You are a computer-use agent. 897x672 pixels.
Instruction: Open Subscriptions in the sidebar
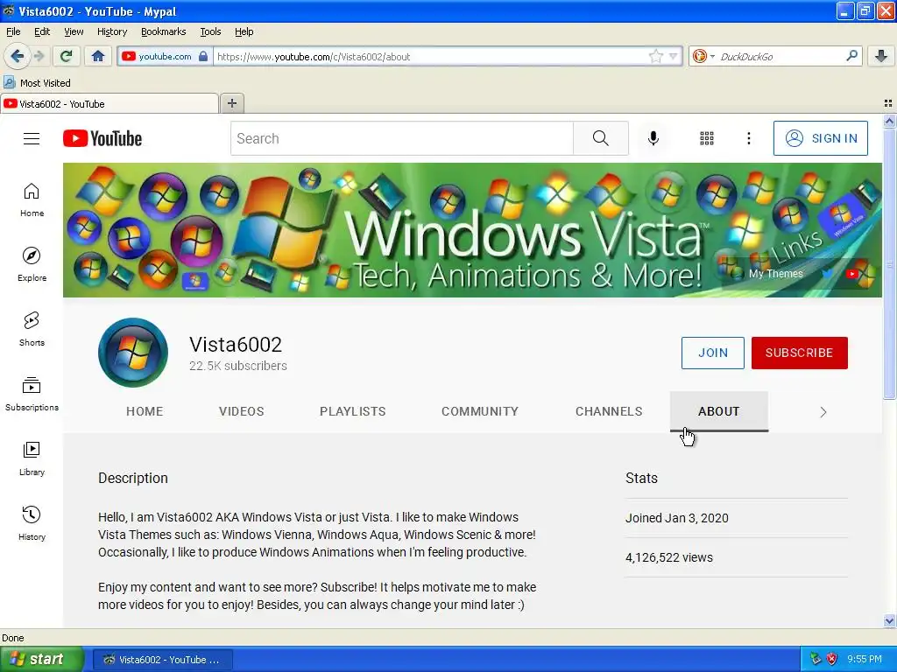pos(32,395)
